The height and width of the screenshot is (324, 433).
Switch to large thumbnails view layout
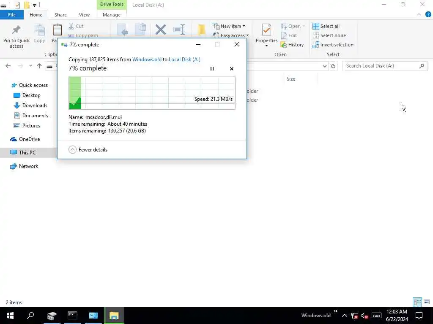coord(427,302)
